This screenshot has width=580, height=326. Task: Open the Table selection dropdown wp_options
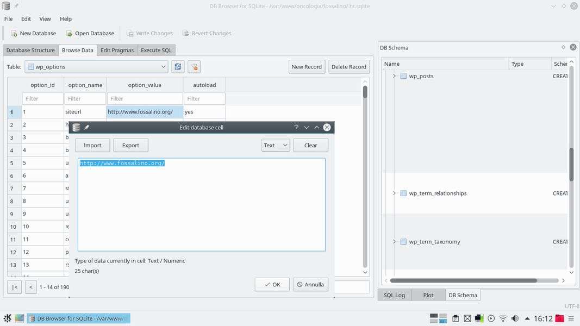pos(96,67)
